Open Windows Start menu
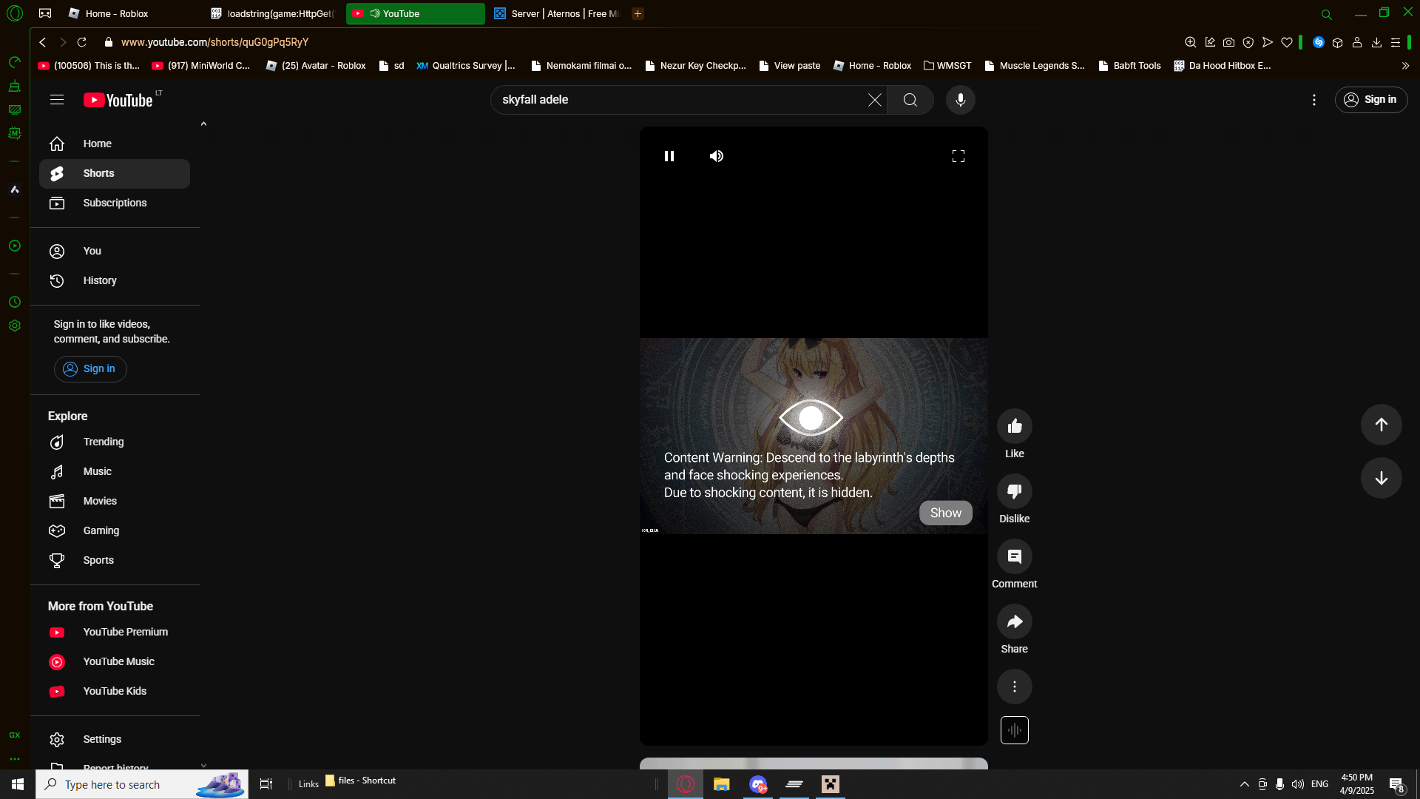 [x=18, y=784]
